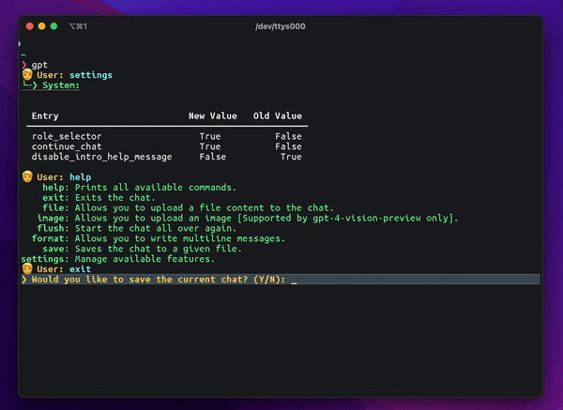Image resolution: width=563 pixels, height=410 pixels.
Task: Click the green zoom window button
Action: point(53,26)
